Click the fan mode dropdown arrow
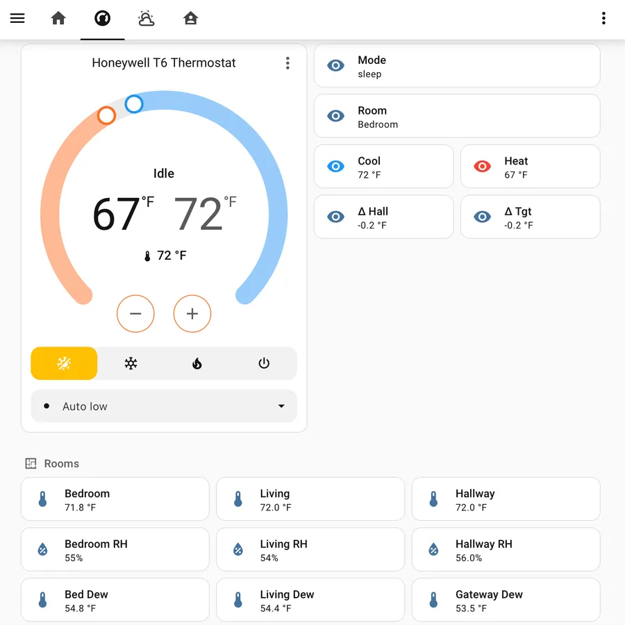The height and width of the screenshot is (625, 625). (x=281, y=406)
